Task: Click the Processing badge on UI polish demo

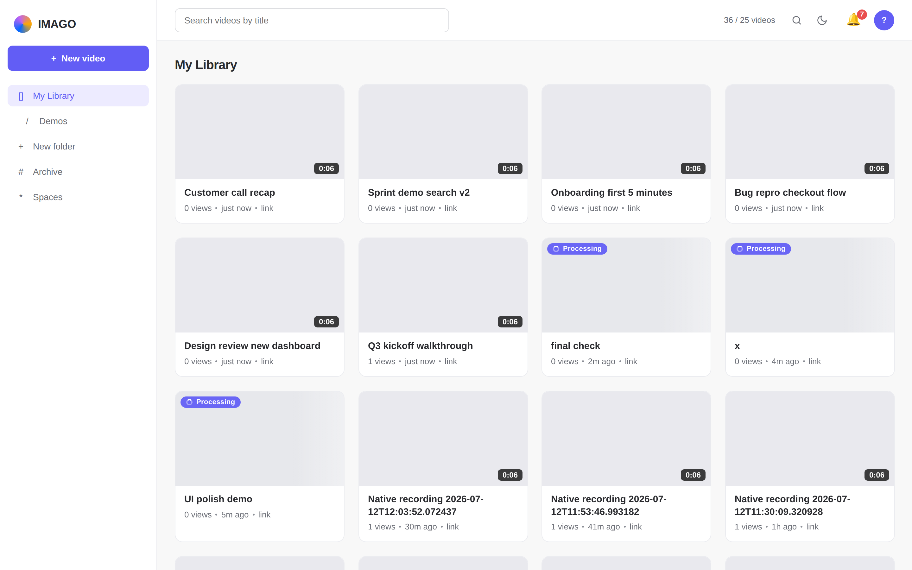Action: coord(210,402)
